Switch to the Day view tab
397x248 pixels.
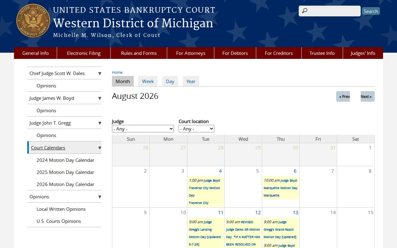pyautogui.click(x=170, y=81)
